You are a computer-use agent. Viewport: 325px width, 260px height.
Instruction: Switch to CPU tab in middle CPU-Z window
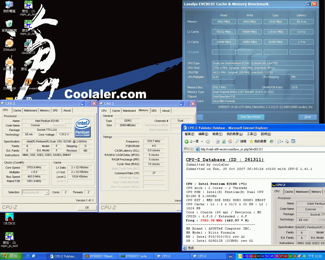[104, 111]
